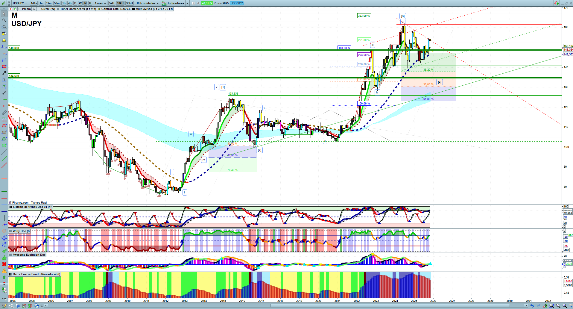This screenshot has height=309, width=573.
Task: Click the Tunel Domenec gray color swatch
Action: pos(58,9)
